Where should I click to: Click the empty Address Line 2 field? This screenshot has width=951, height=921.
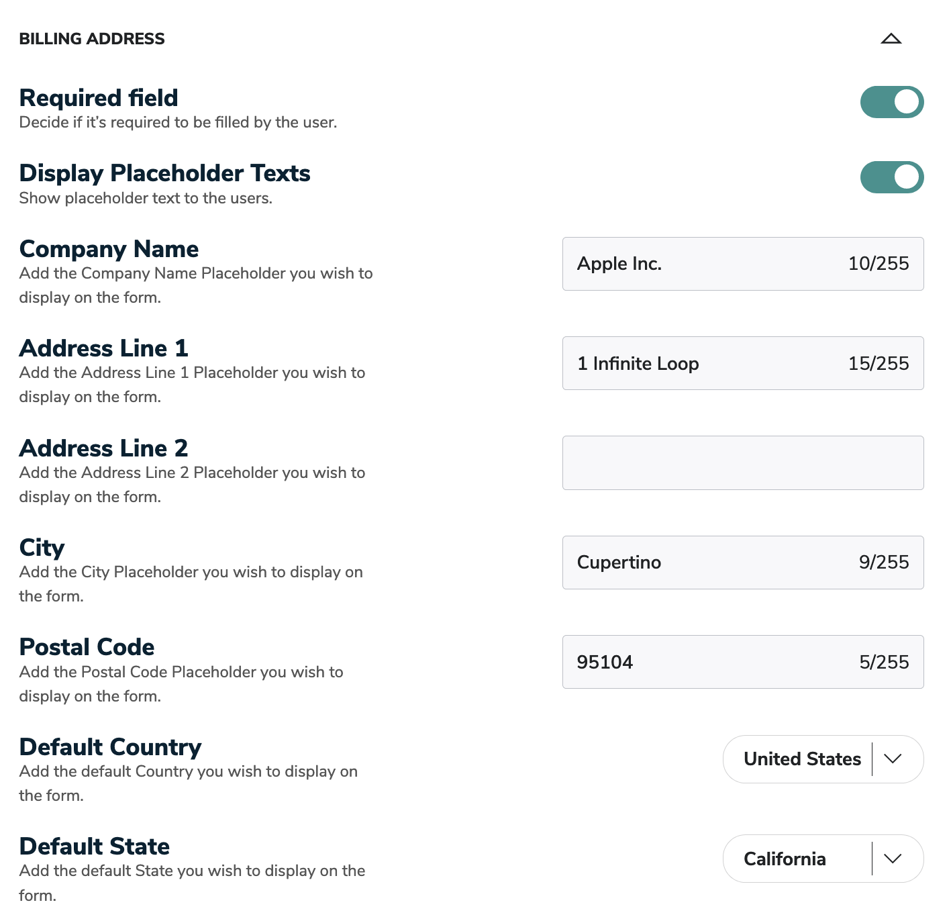click(742, 463)
